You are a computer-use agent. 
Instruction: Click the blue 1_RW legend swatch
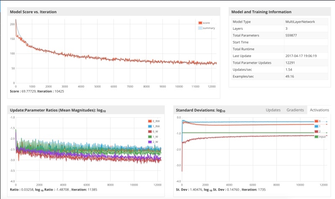[150, 127]
